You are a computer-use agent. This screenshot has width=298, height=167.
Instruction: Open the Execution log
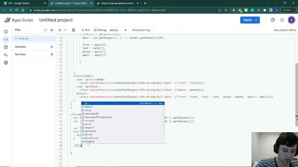tap(141, 30)
